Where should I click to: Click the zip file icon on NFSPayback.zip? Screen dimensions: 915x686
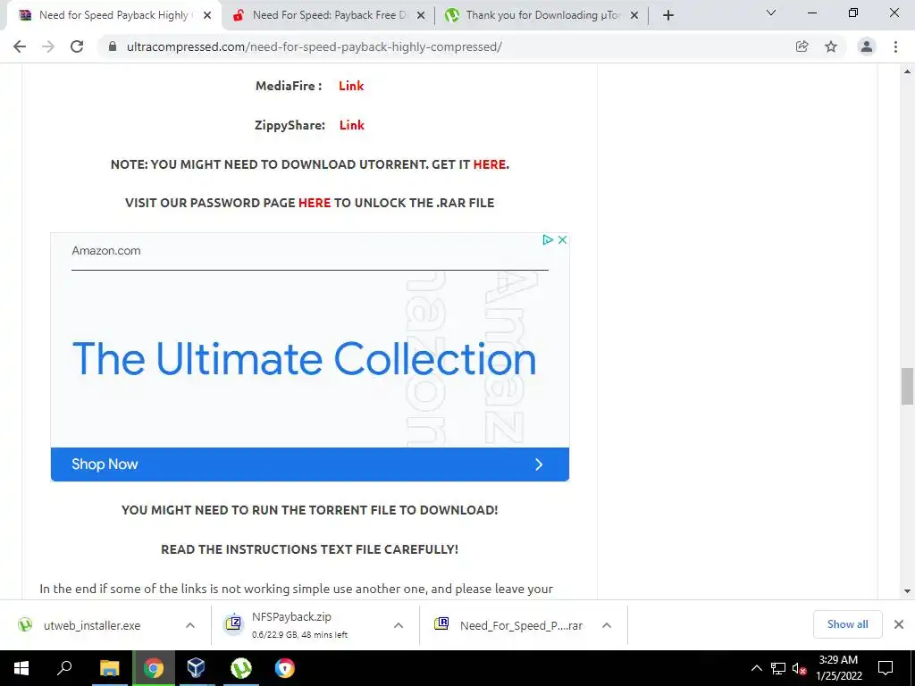233,623
